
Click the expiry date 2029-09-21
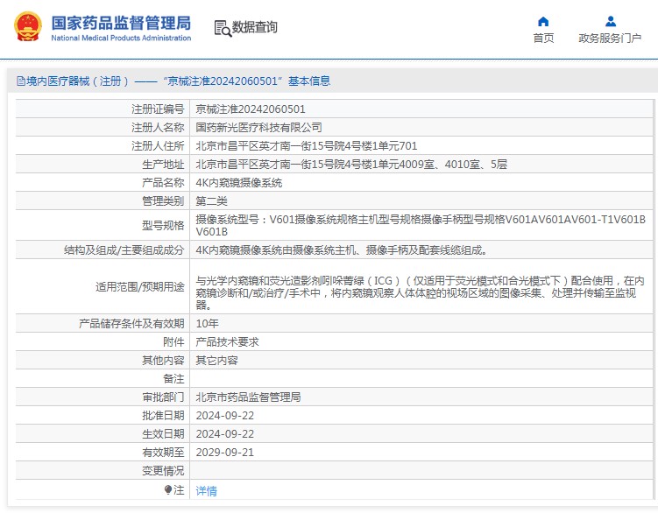[x=225, y=453]
